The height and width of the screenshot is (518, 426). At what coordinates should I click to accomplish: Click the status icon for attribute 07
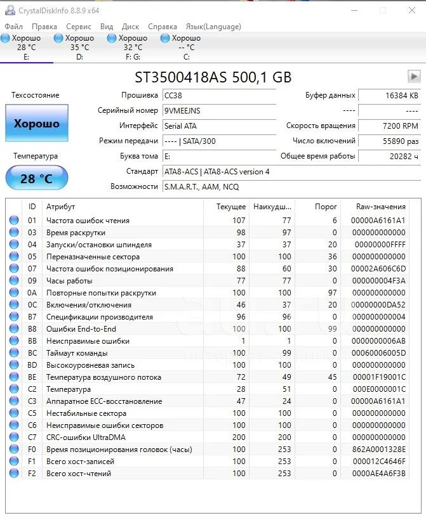tap(14, 268)
